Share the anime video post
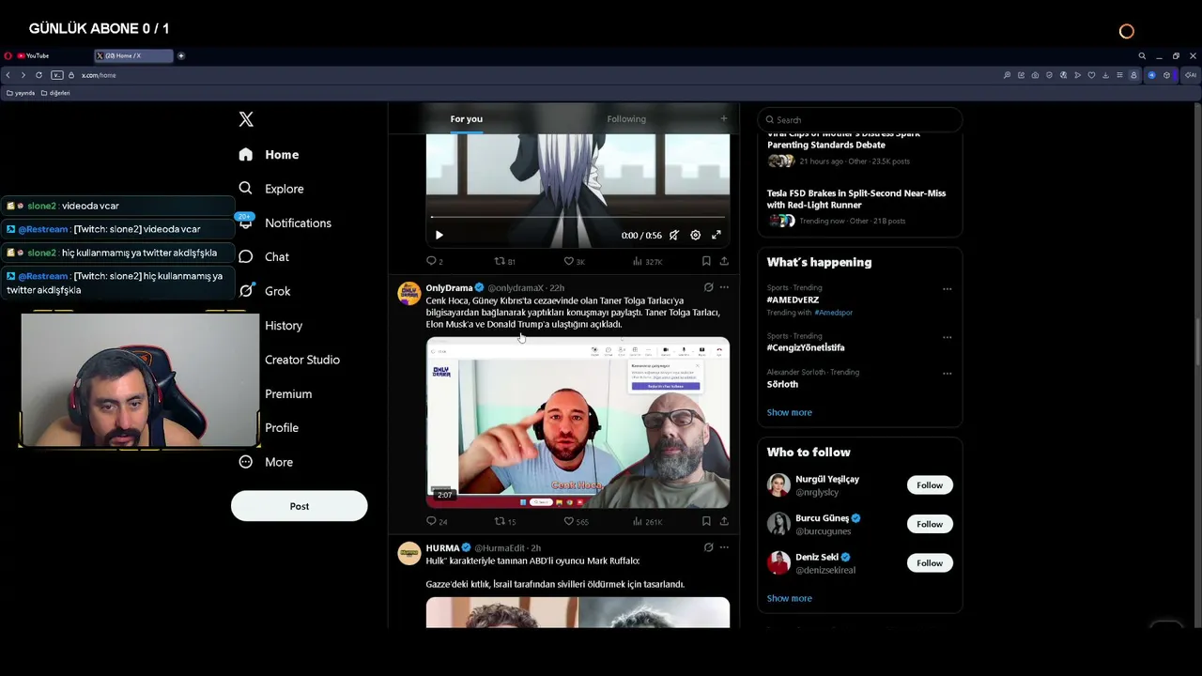This screenshot has height=676, width=1202. (723, 261)
